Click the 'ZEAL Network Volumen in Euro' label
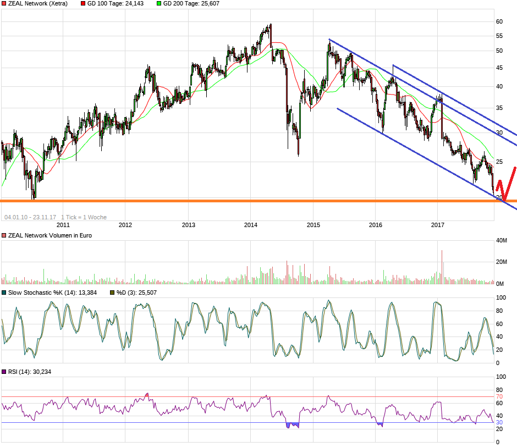The height and width of the screenshot is (447, 517). [50, 235]
